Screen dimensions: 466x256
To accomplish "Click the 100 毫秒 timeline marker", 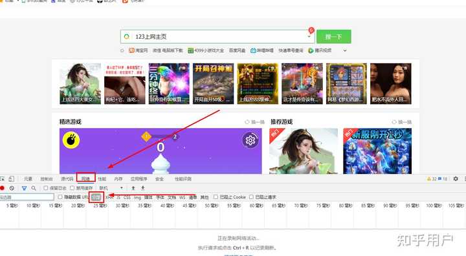I will 434,206.
